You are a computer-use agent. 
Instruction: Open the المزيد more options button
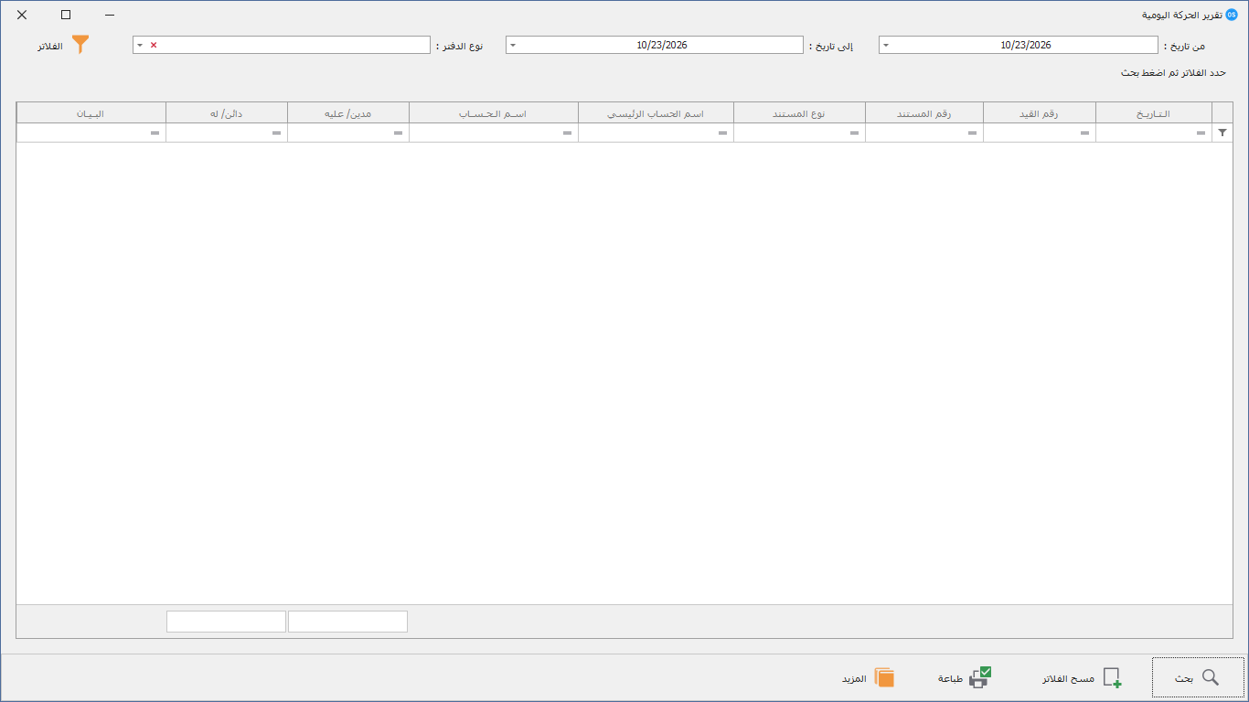(868, 678)
